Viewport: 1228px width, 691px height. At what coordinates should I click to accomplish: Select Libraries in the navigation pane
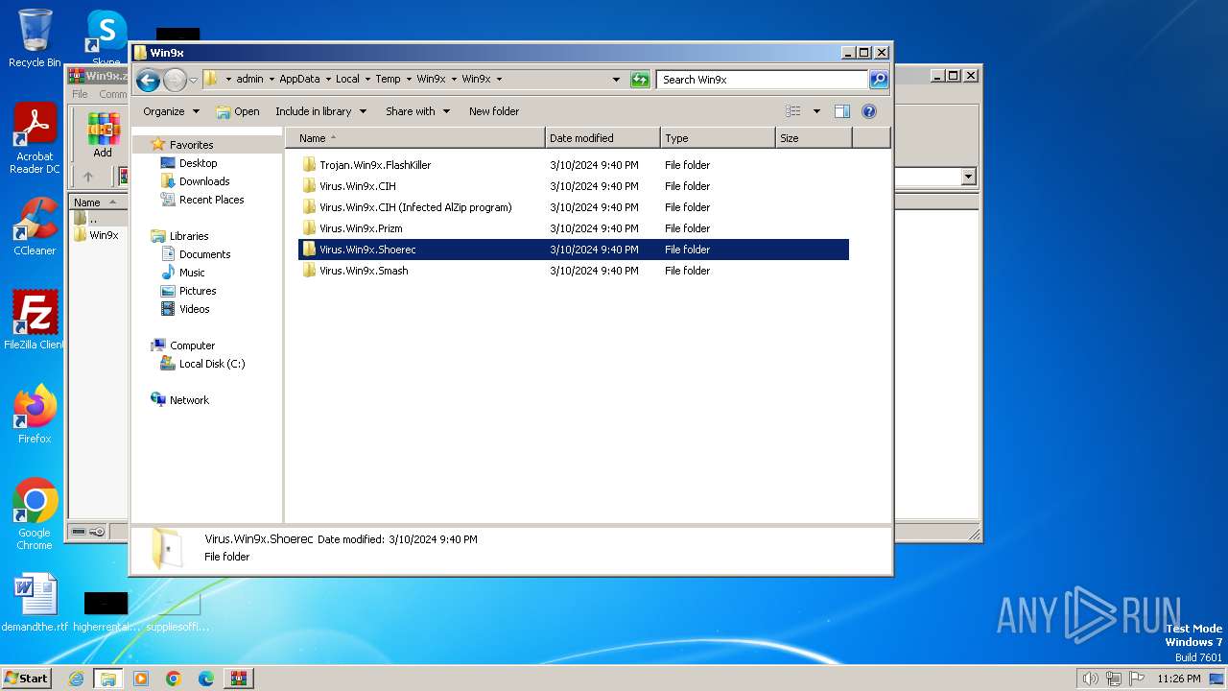189,236
